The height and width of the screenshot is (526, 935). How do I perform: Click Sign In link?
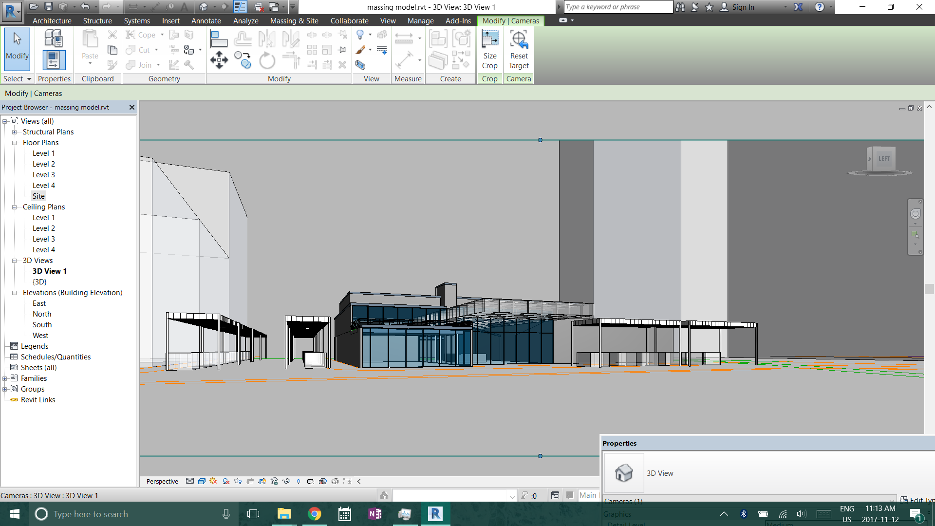(743, 7)
